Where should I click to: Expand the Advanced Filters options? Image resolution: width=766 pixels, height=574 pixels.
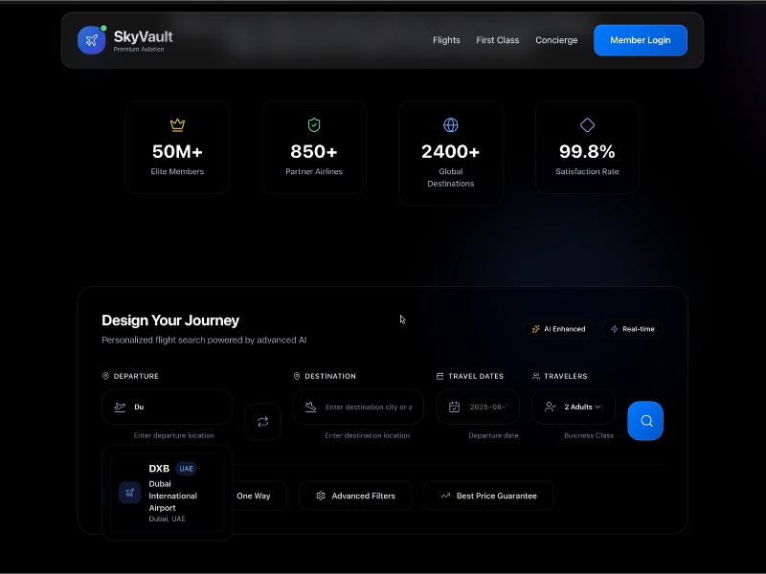click(x=354, y=496)
